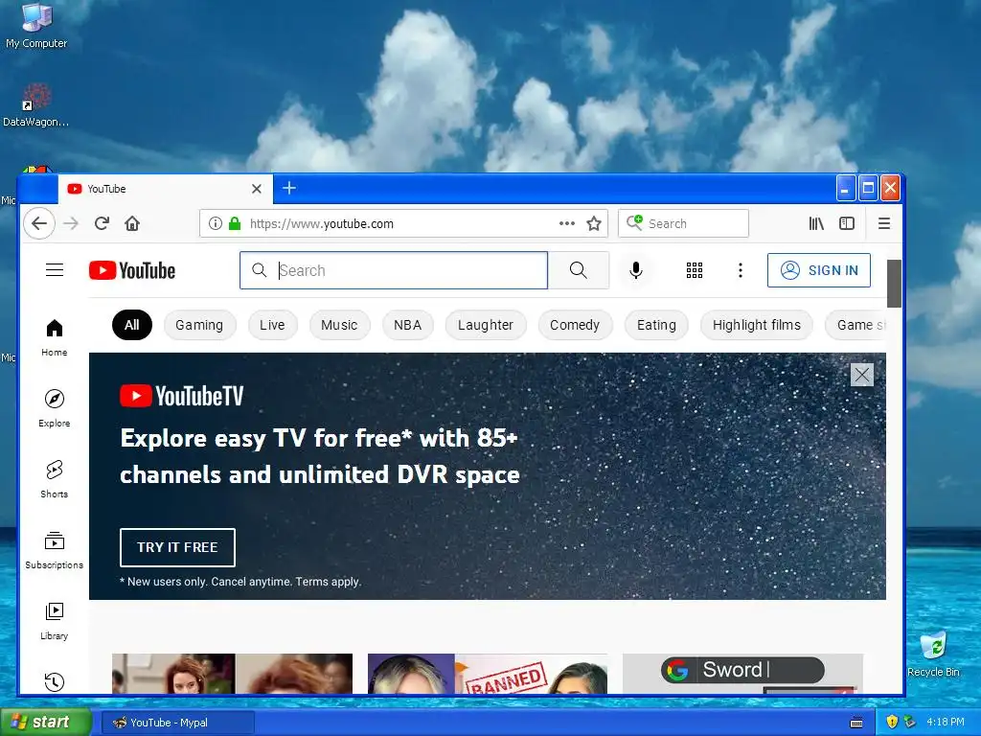Select YouTube - Mypal taskbar button
Viewport: 981px width, 736px height.
tap(177, 723)
